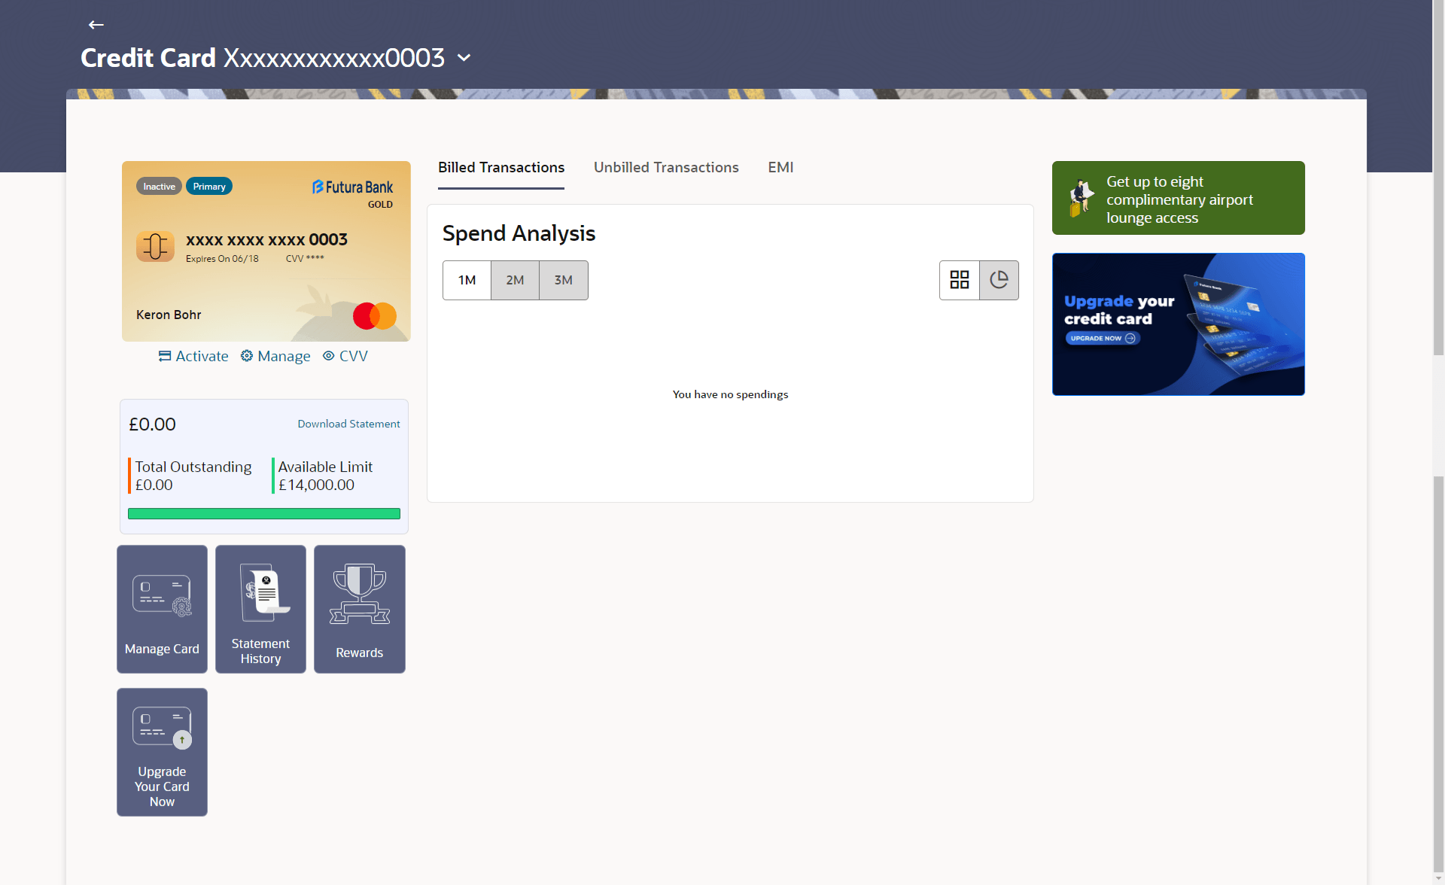Switch to pie chart view
The width and height of the screenshot is (1445, 885).
click(999, 280)
